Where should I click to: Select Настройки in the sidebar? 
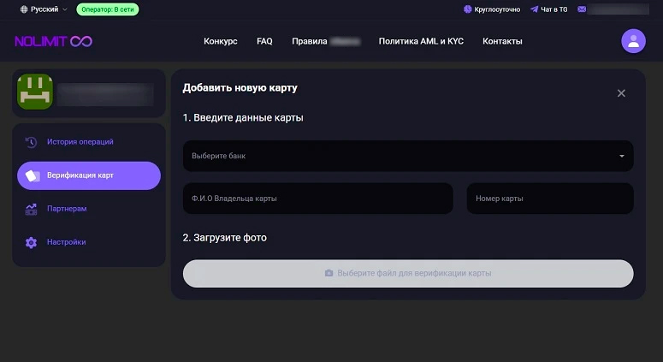click(89, 242)
